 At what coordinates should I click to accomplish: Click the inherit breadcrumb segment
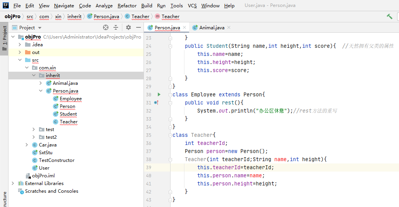(x=74, y=17)
